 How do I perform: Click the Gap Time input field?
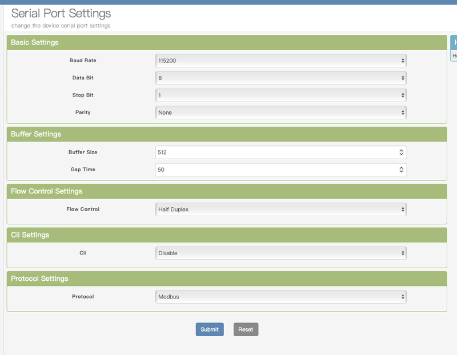280,170
